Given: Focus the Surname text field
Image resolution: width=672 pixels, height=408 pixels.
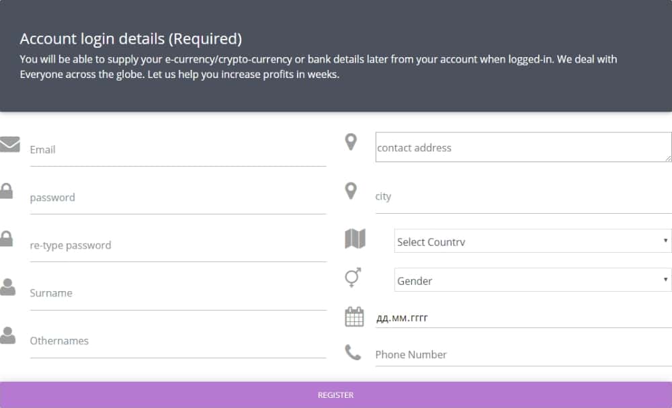Looking at the screenshot, I should click(x=177, y=294).
